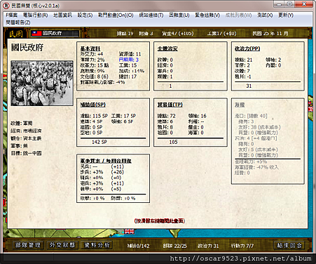Click the 部隊管理 button
This screenshot has height=264, width=316.
click(28, 245)
